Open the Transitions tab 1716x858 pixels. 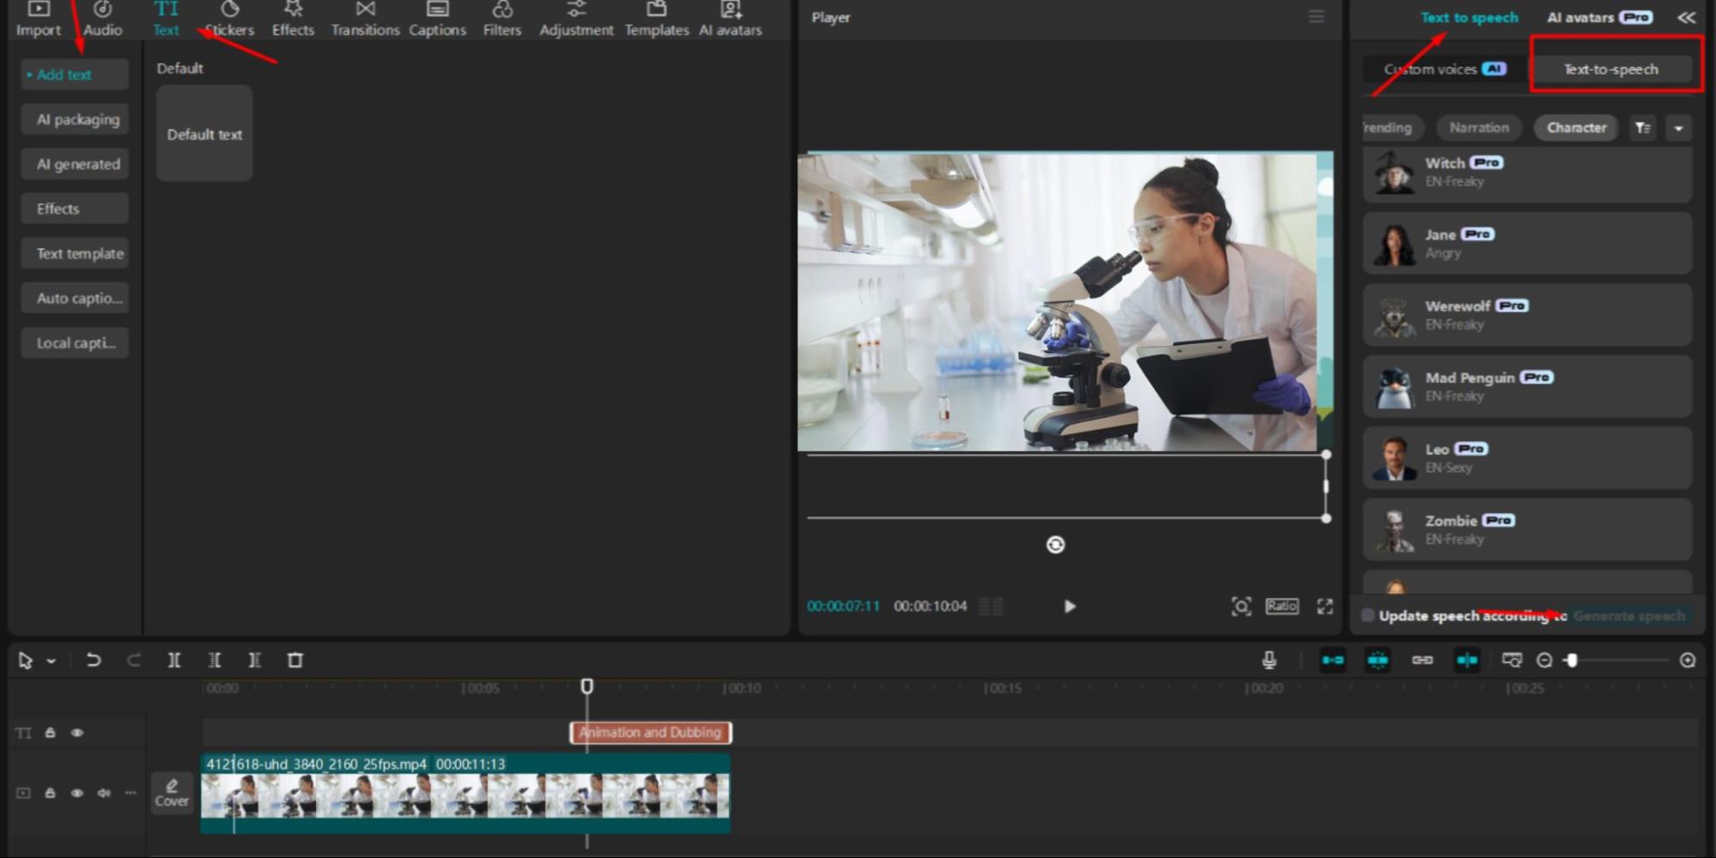pyautogui.click(x=365, y=19)
